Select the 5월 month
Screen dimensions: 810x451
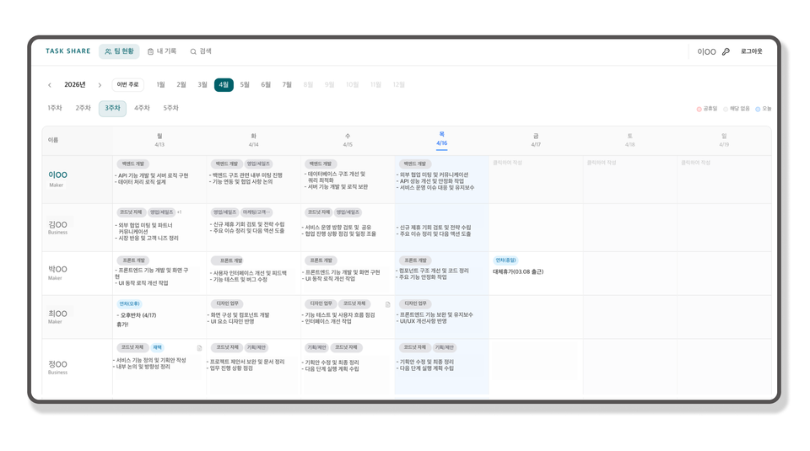tap(245, 85)
